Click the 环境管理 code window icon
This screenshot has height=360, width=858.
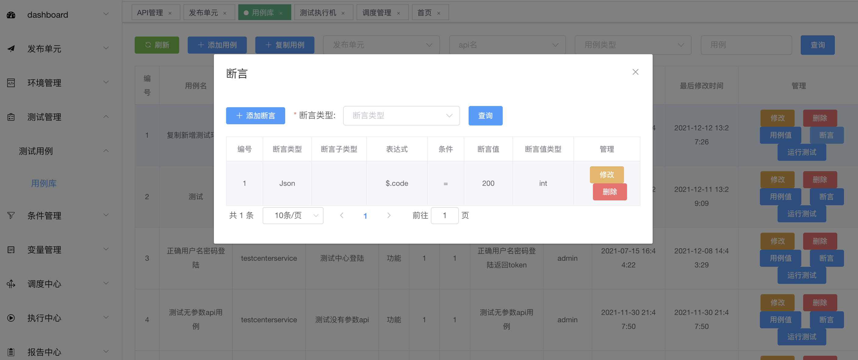(x=11, y=83)
